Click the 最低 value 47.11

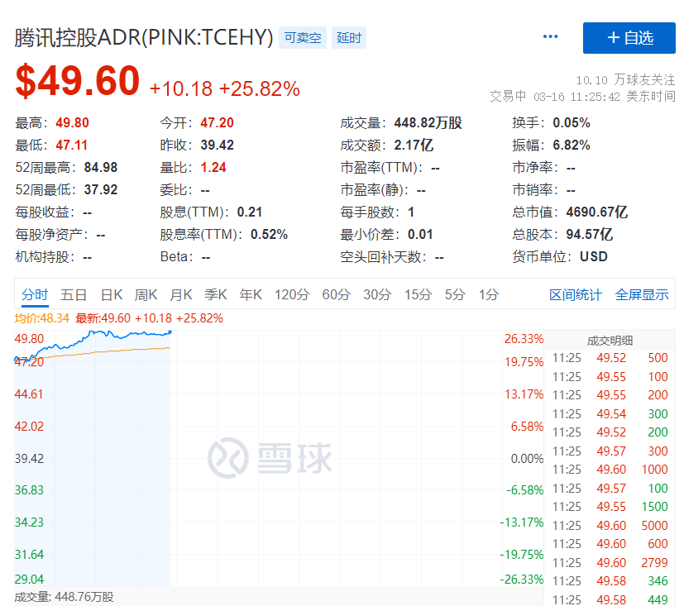pos(71,146)
